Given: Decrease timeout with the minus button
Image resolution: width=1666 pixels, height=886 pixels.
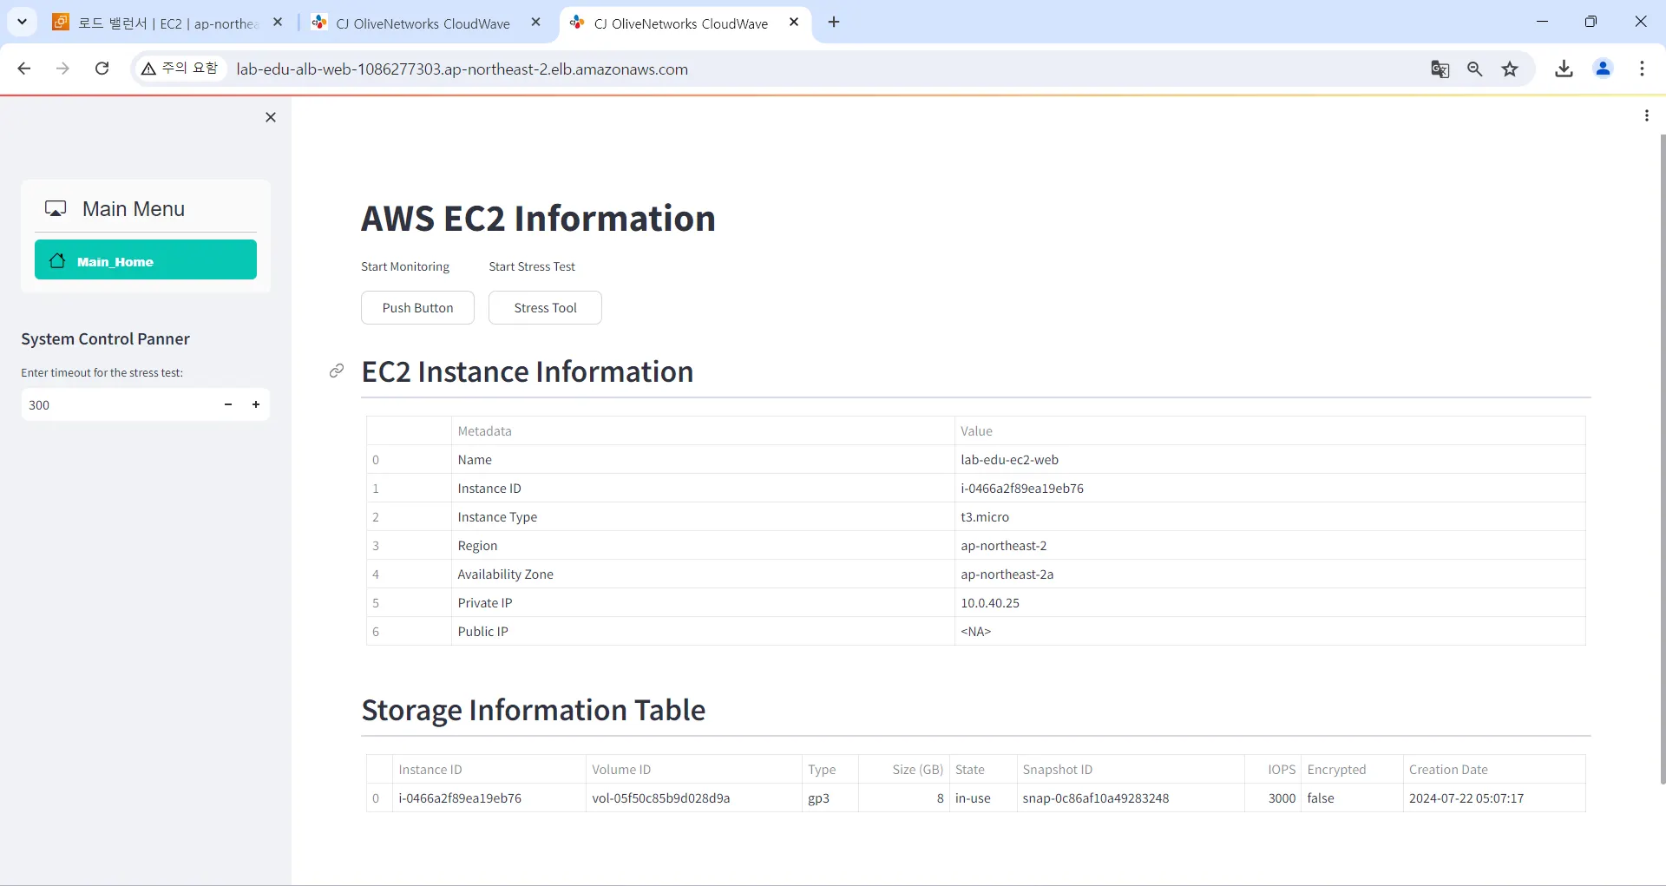Looking at the screenshot, I should tap(228, 404).
